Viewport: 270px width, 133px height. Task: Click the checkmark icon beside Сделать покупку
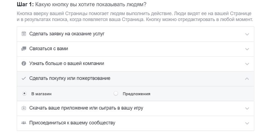[24, 78]
